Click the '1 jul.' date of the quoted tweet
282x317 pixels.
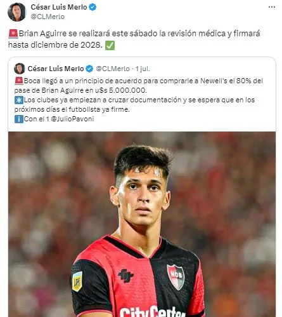click(x=143, y=69)
